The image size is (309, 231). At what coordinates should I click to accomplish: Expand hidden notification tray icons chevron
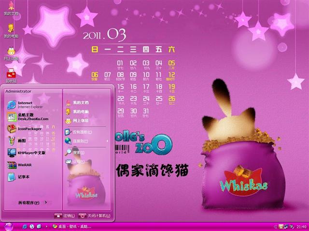[275, 227]
